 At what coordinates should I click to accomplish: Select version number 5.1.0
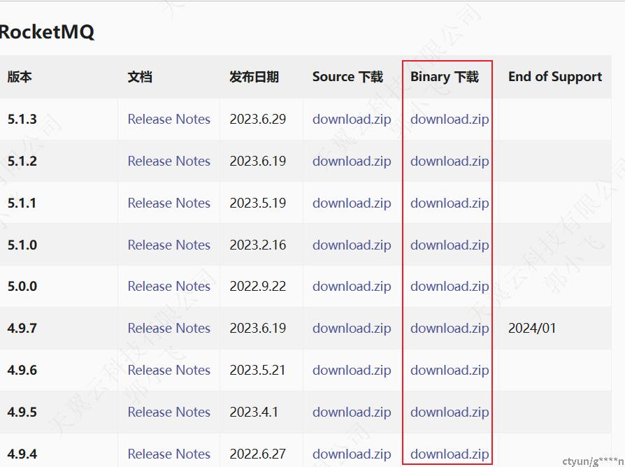[x=22, y=245]
